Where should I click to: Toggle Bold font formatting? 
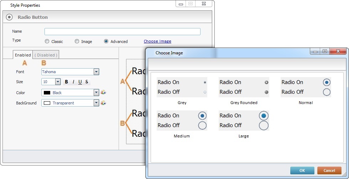(x=66, y=82)
